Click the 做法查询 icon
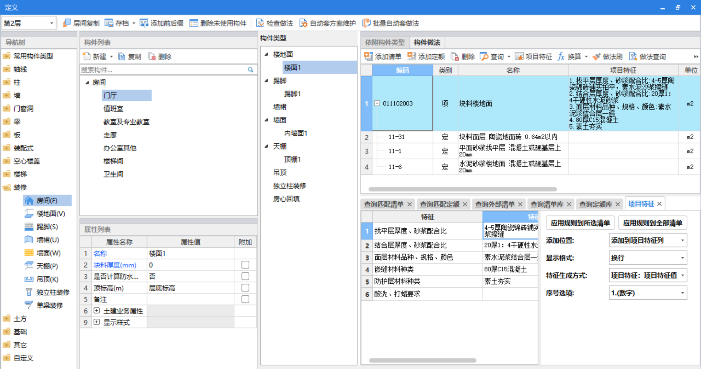The width and height of the screenshot is (701, 369). pos(633,57)
